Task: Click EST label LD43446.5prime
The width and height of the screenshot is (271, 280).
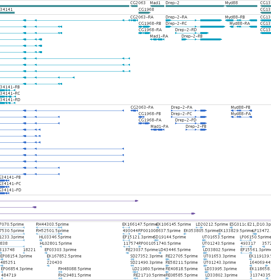Action: tap(175, 250)
